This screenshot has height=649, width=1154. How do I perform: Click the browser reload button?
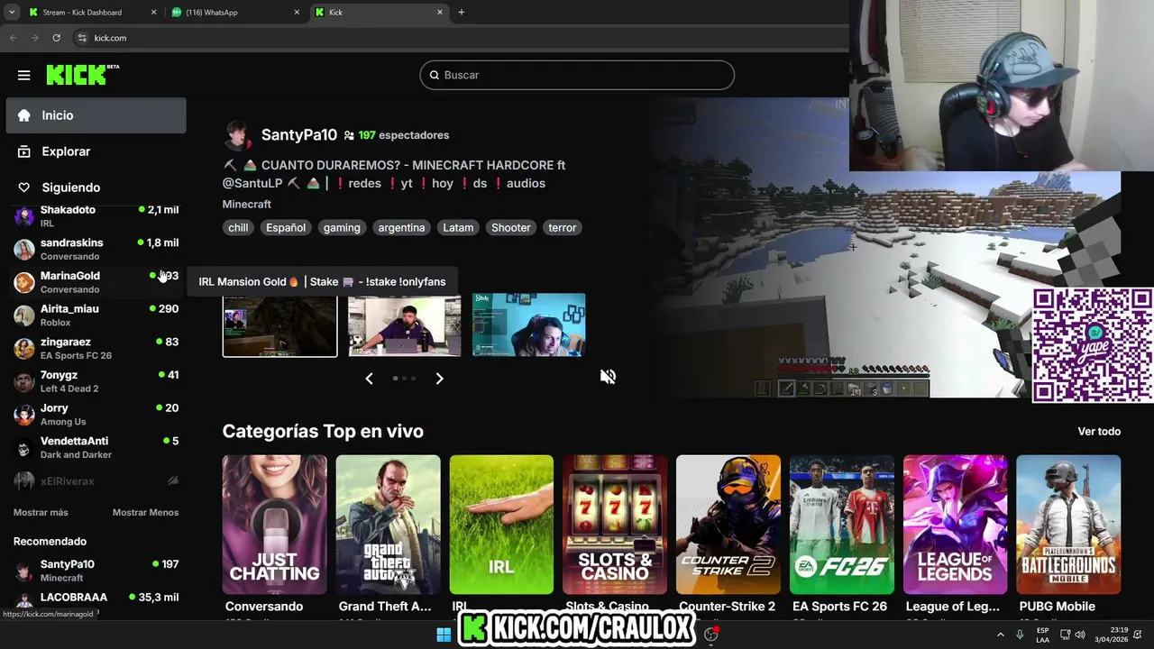[x=56, y=38]
